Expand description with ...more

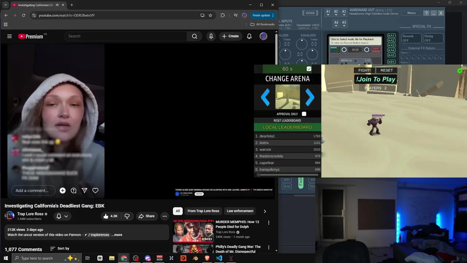(x=117, y=235)
